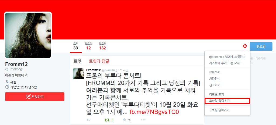
Task: Select @Frommeg 님에게 트윗하기 menu entry
Action: [227, 57]
